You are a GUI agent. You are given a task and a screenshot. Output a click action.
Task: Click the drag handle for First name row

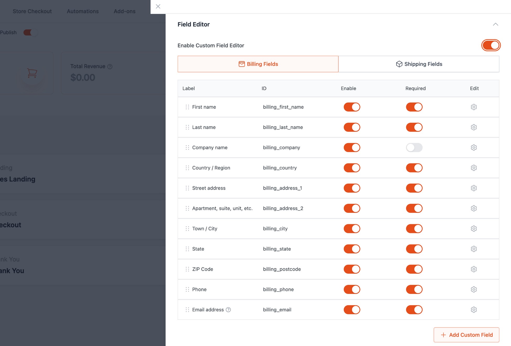click(187, 107)
